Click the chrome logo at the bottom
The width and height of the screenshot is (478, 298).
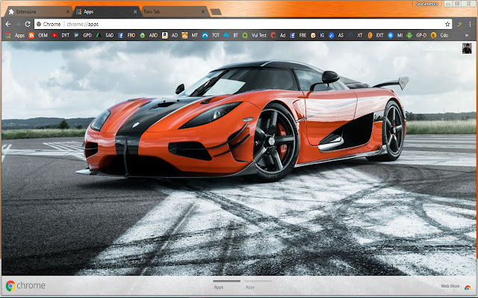click(25, 285)
